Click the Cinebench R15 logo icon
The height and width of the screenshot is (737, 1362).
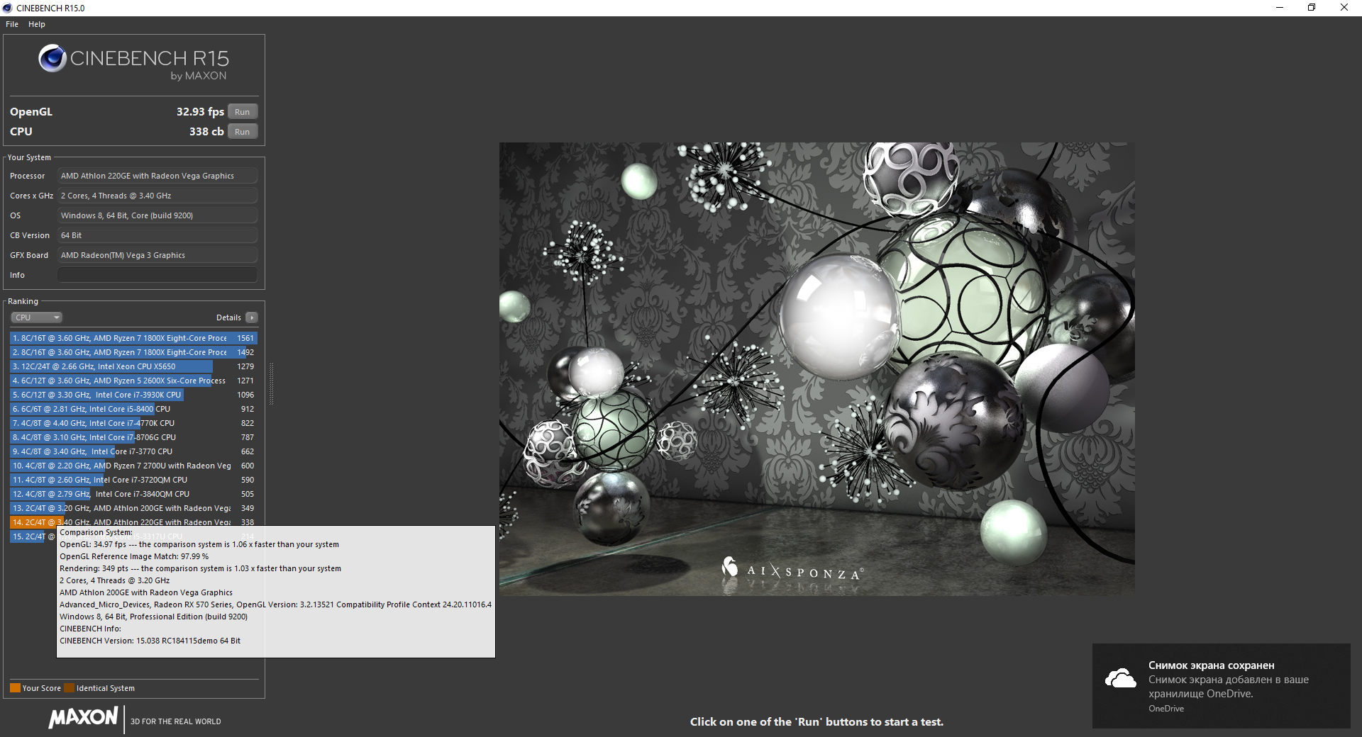(x=52, y=58)
